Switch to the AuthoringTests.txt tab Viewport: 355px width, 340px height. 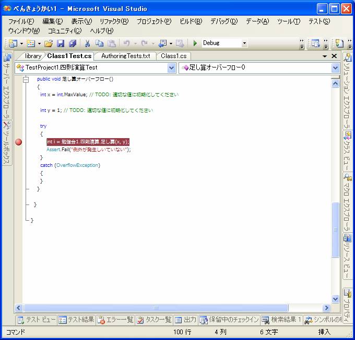click(125, 56)
